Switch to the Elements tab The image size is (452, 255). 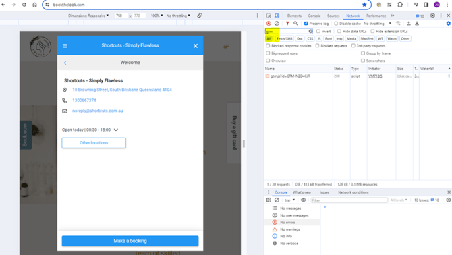coord(294,16)
